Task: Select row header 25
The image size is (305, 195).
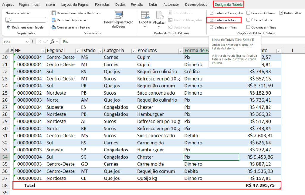Action: pos(5,93)
